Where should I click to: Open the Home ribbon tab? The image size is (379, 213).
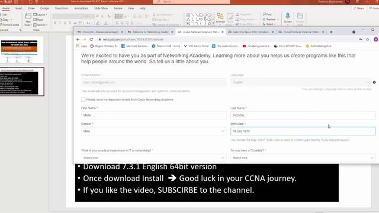(x=5, y=8)
